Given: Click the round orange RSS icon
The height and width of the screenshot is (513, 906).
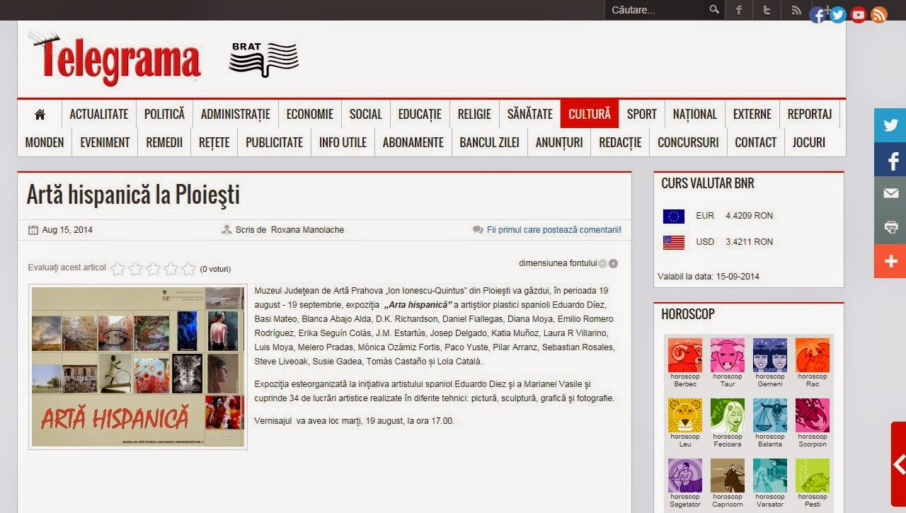Looking at the screenshot, I should pos(879,15).
